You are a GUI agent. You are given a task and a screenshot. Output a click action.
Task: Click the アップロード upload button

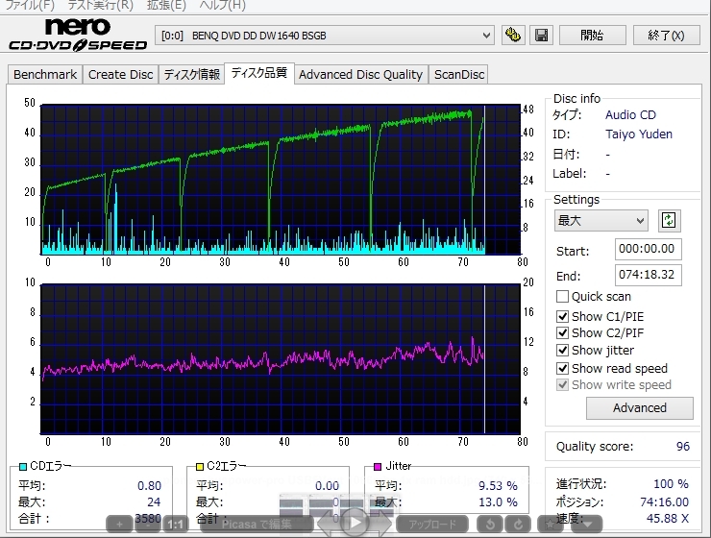click(x=432, y=525)
